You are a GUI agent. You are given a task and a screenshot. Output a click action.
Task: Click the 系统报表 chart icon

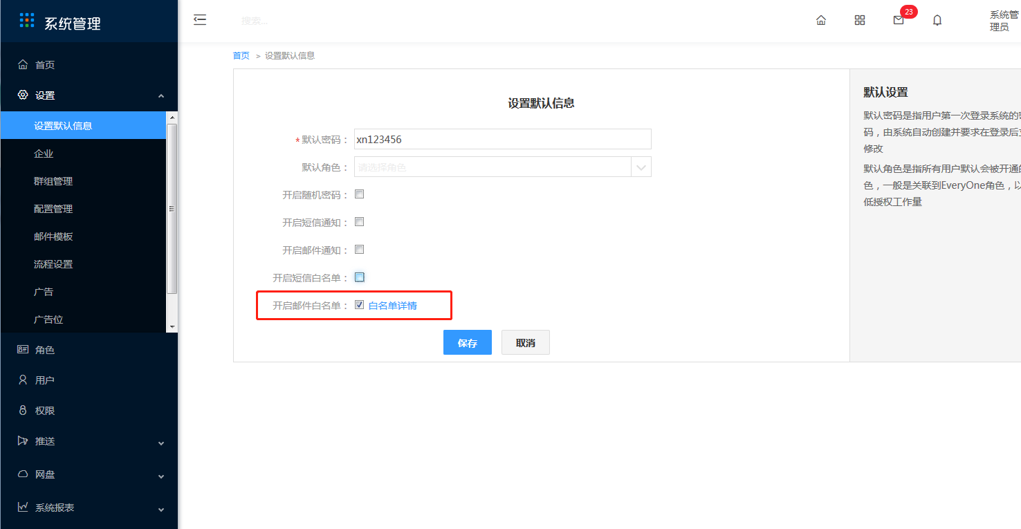[x=23, y=507]
